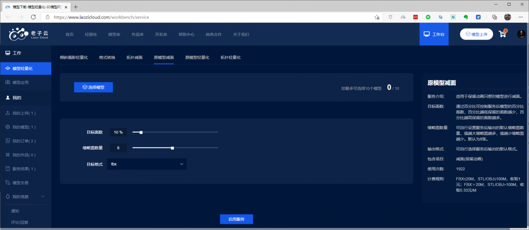This screenshot has width=529, height=230.
Task: Open the shopping cart icon
Action: coord(503,34)
